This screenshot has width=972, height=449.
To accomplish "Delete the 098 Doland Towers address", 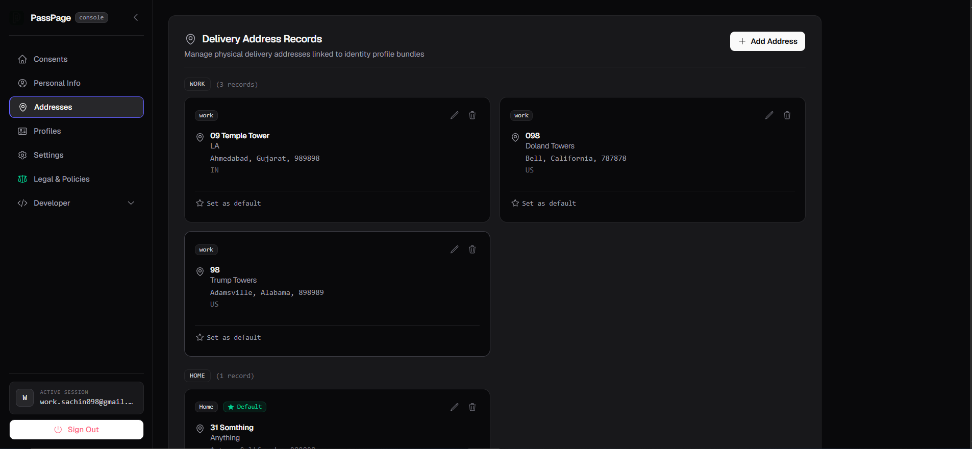I will (787, 115).
